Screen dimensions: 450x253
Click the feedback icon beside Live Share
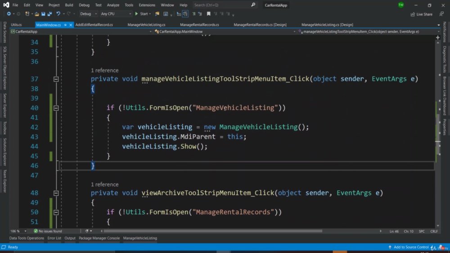(x=441, y=14)
